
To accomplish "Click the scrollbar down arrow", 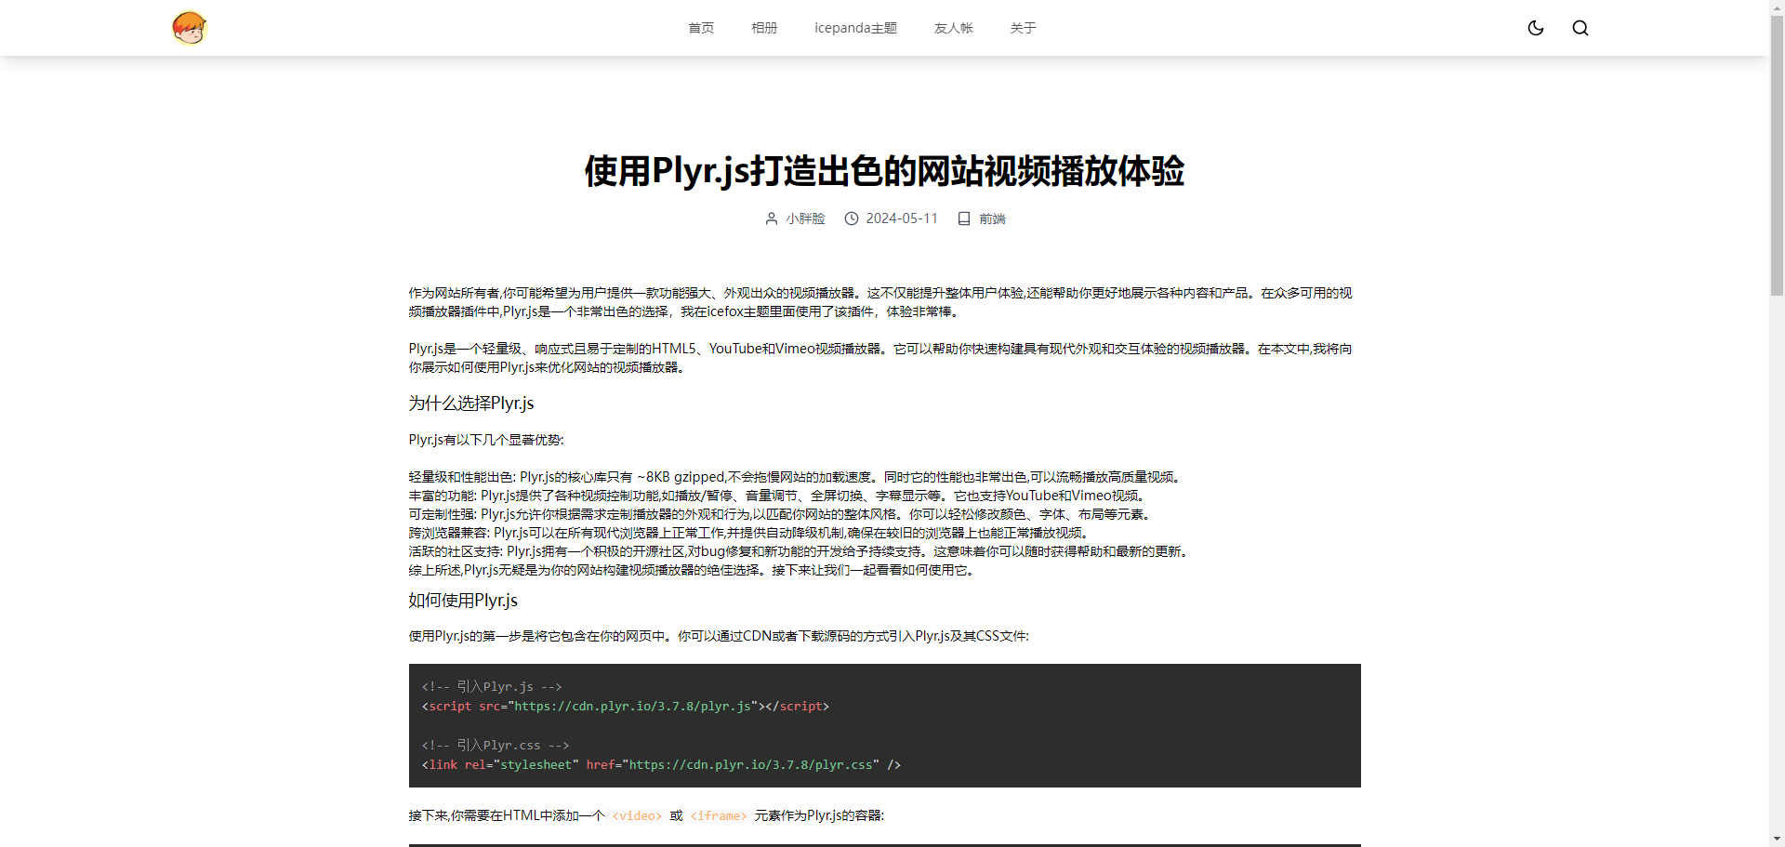I will point(1777,840).
